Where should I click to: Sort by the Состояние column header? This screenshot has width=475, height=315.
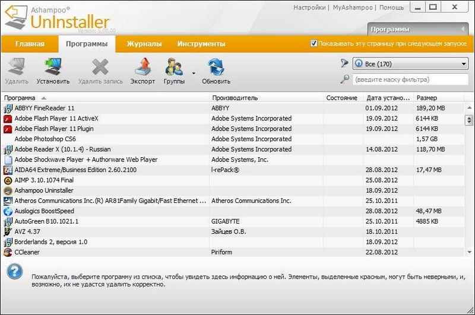click(341, 98)
